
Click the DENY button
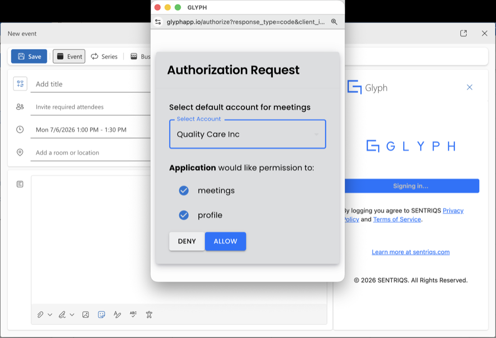(x=187, y=241)
